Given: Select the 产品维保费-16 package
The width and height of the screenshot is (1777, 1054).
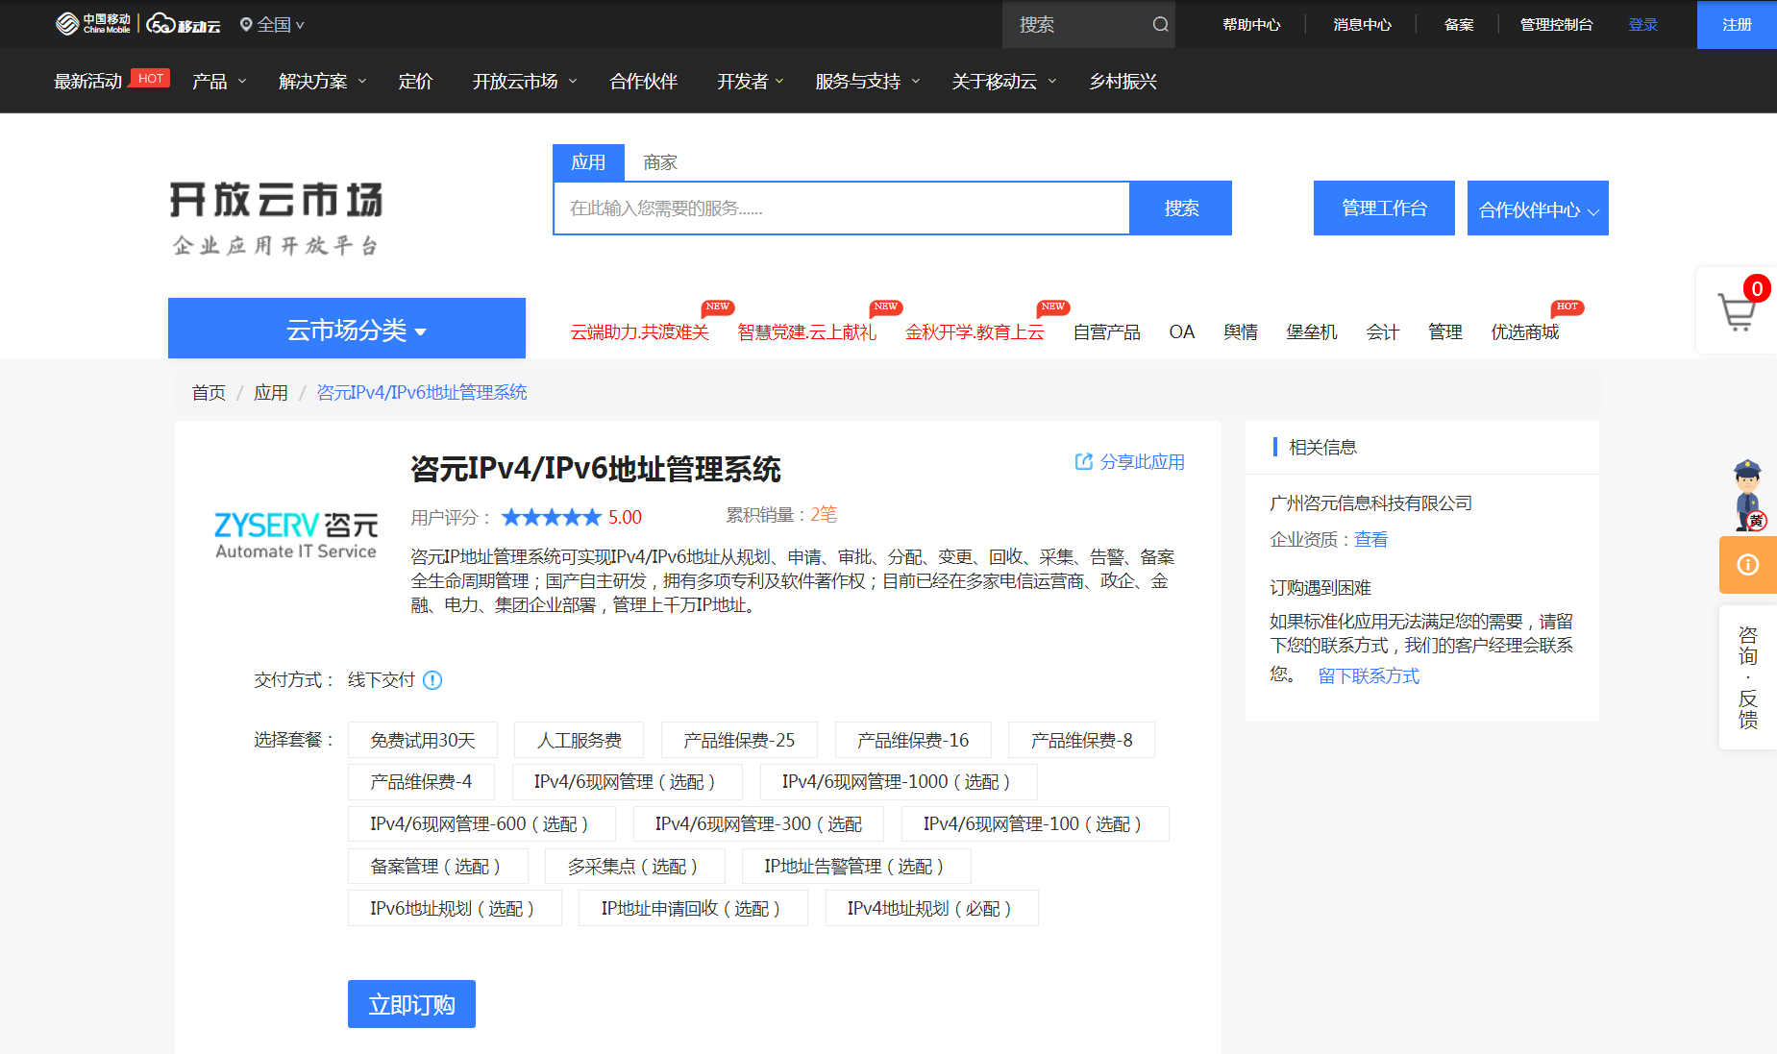Looking at the screenshot, I should coord(913,740).
